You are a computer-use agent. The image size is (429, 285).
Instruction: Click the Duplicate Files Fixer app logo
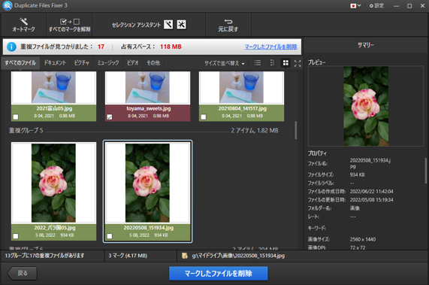8,5
